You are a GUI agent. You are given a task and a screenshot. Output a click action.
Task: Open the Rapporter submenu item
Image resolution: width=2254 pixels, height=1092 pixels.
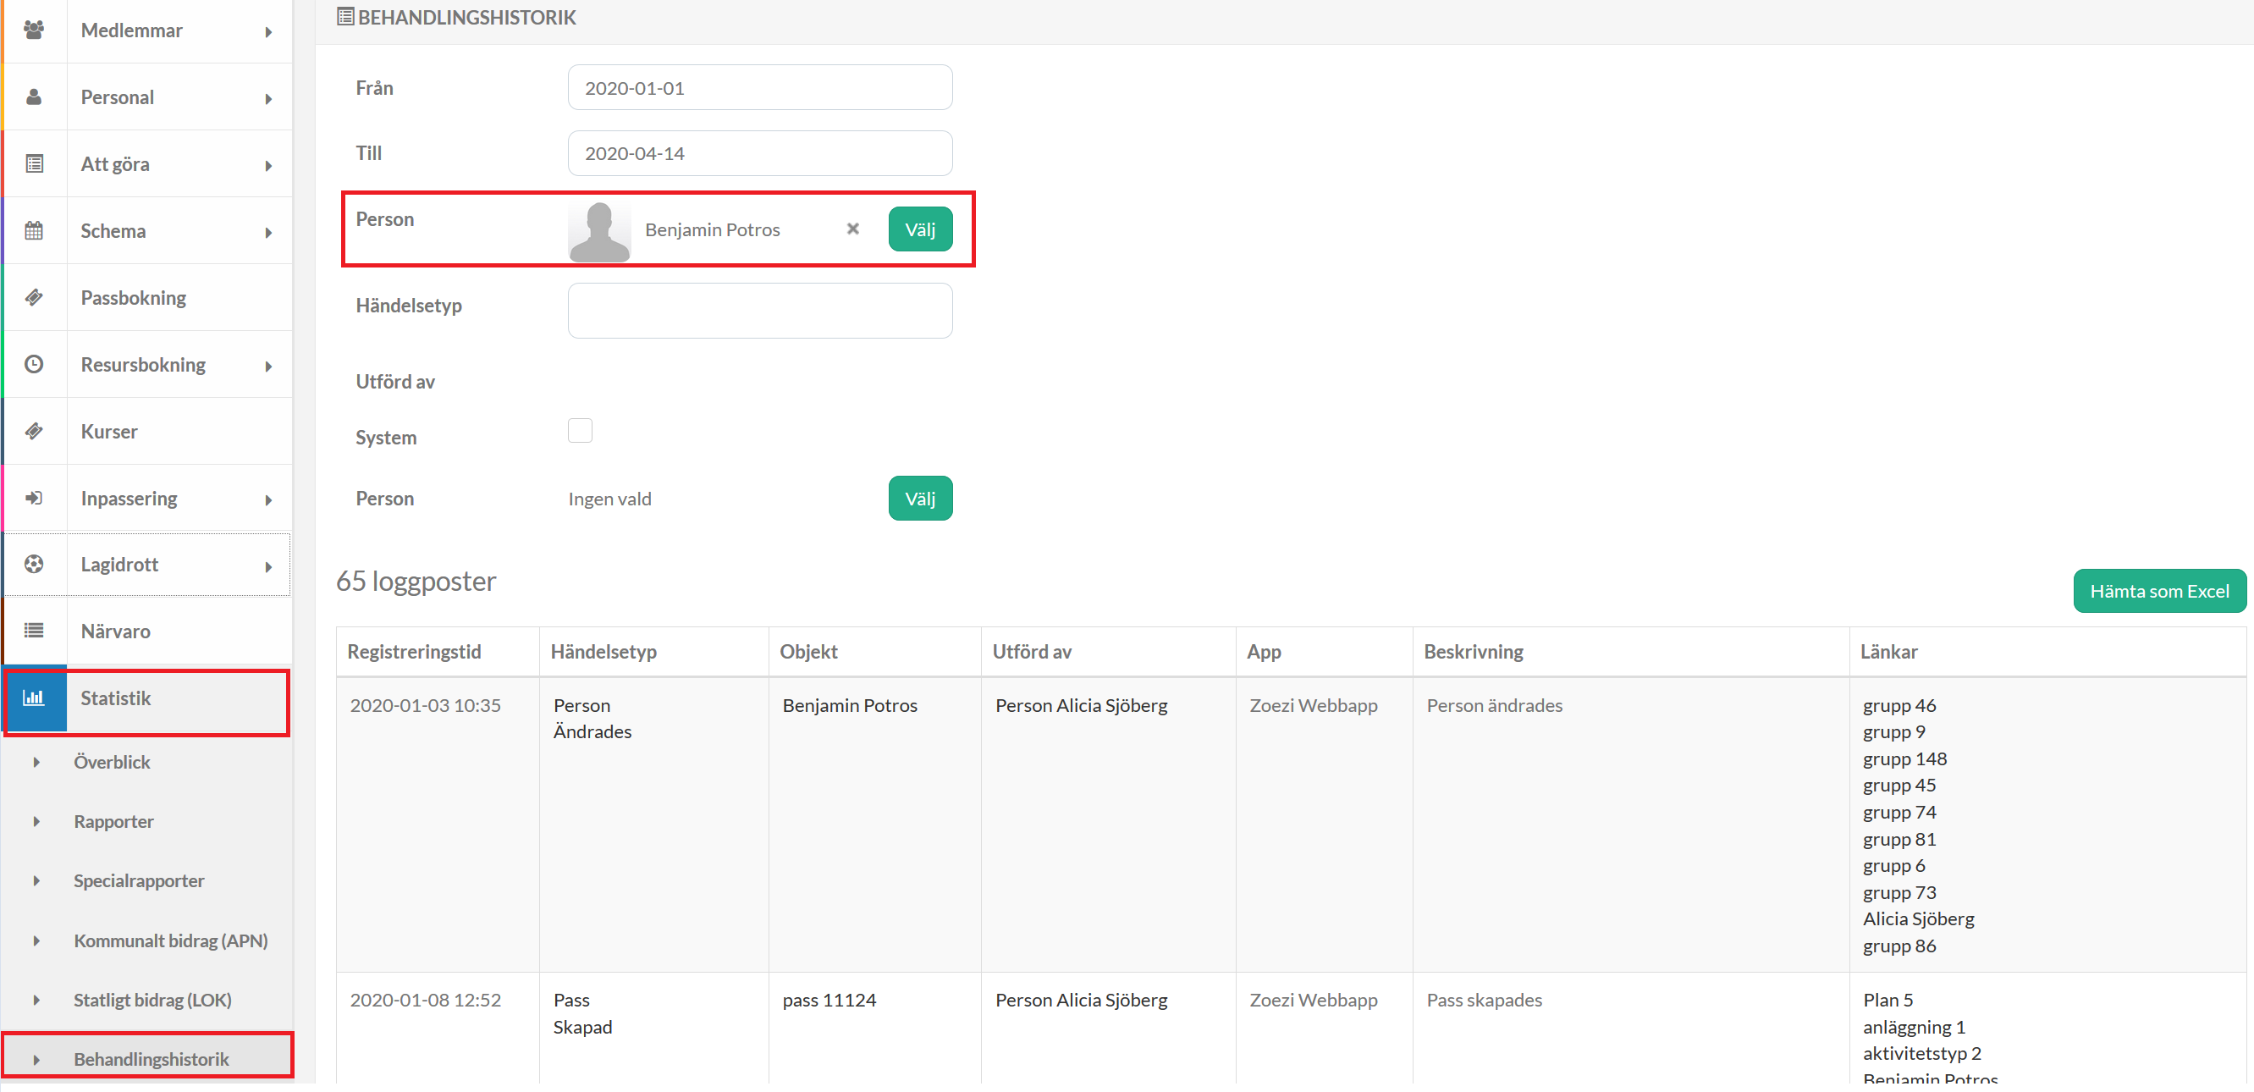point(113,822)
